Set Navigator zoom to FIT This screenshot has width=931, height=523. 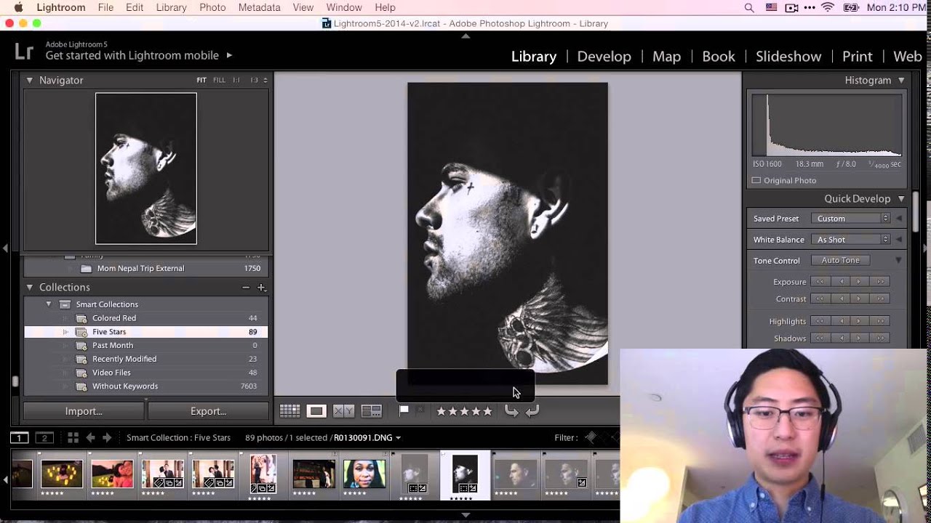click(201, 80)
